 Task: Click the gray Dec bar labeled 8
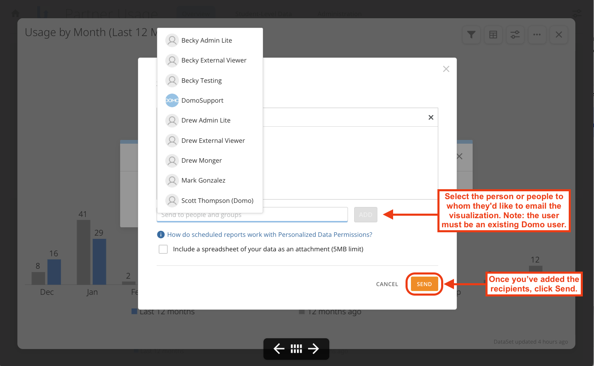coord(39,278)
